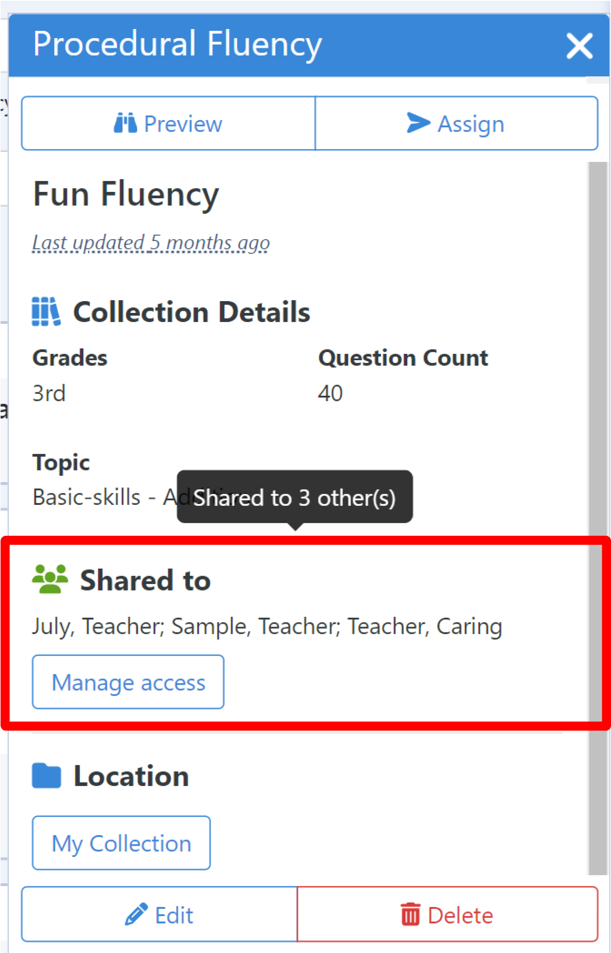Click the Shared to 3 other(s) tooltip

[295, 497]
